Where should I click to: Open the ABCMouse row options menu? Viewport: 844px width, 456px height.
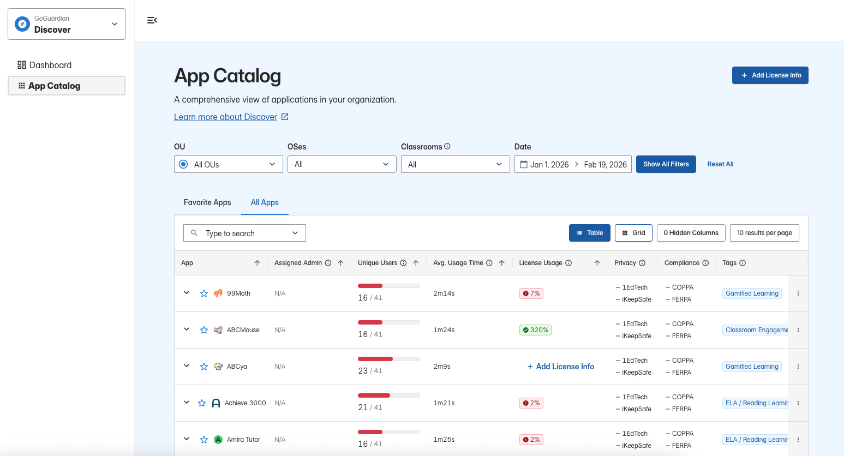(x=798, y=330)
